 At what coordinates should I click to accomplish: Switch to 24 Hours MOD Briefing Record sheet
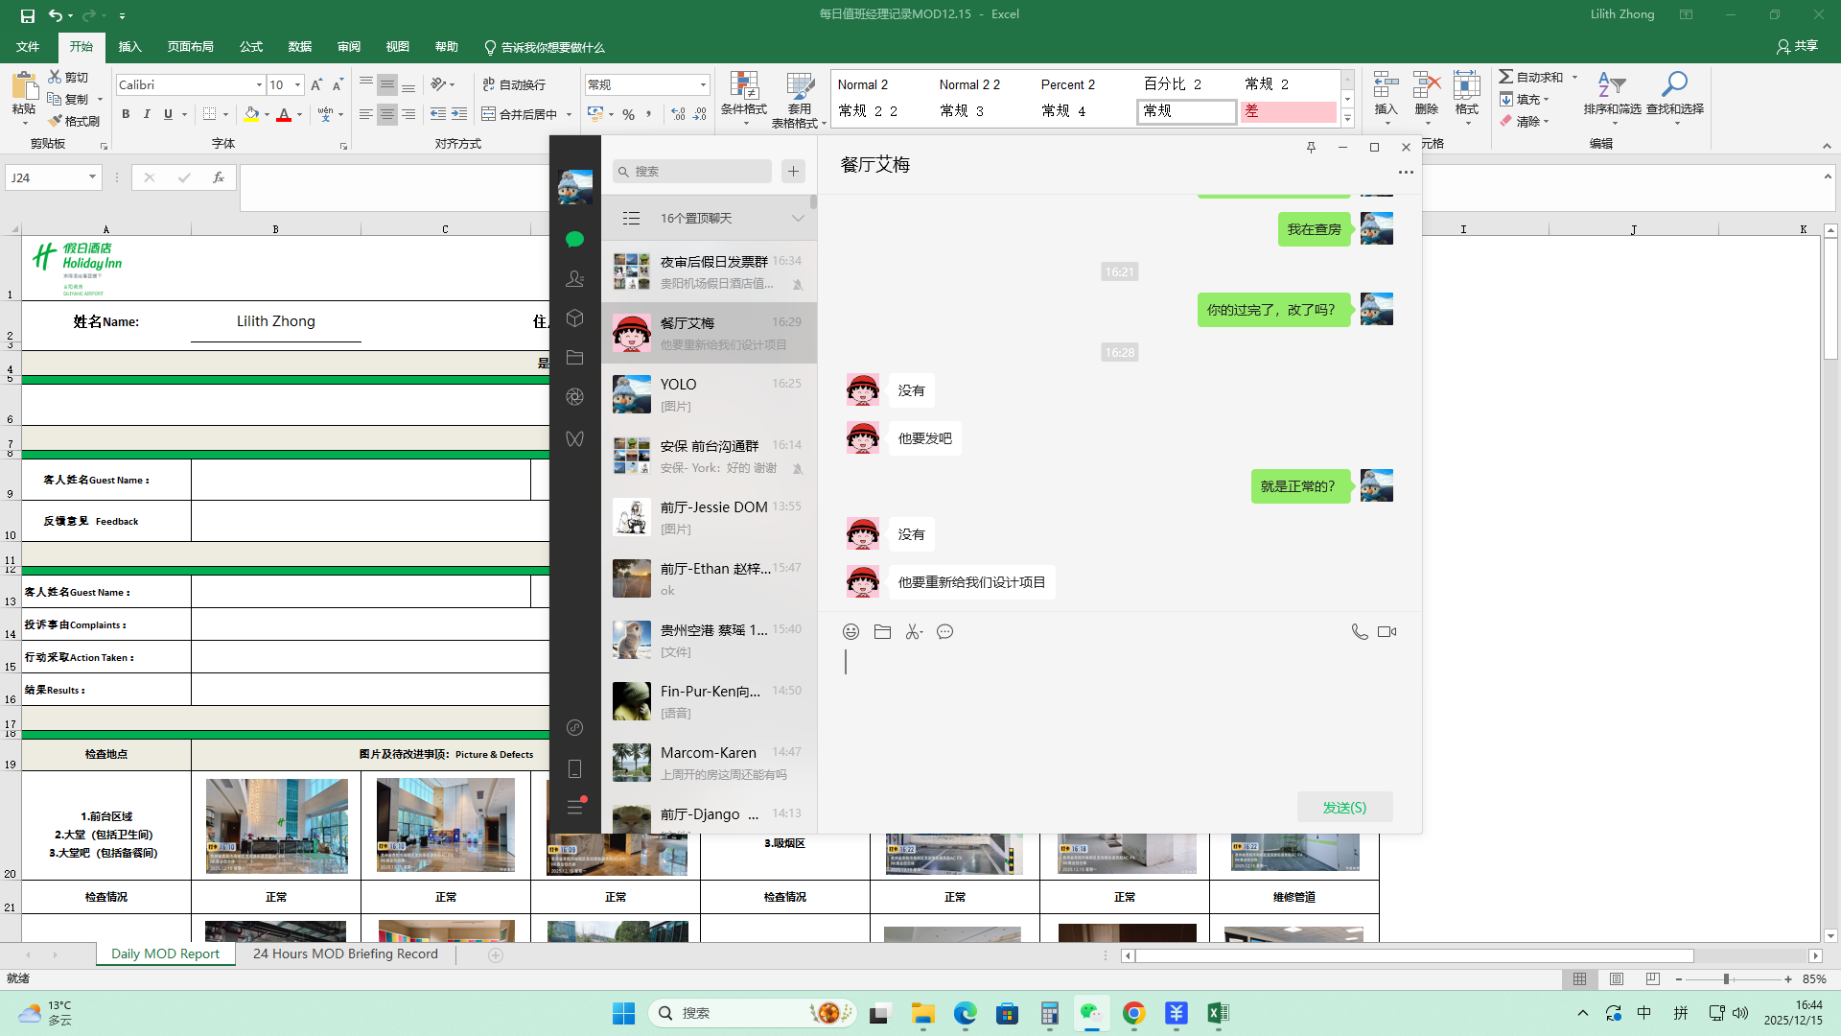(x=345, y=954)
